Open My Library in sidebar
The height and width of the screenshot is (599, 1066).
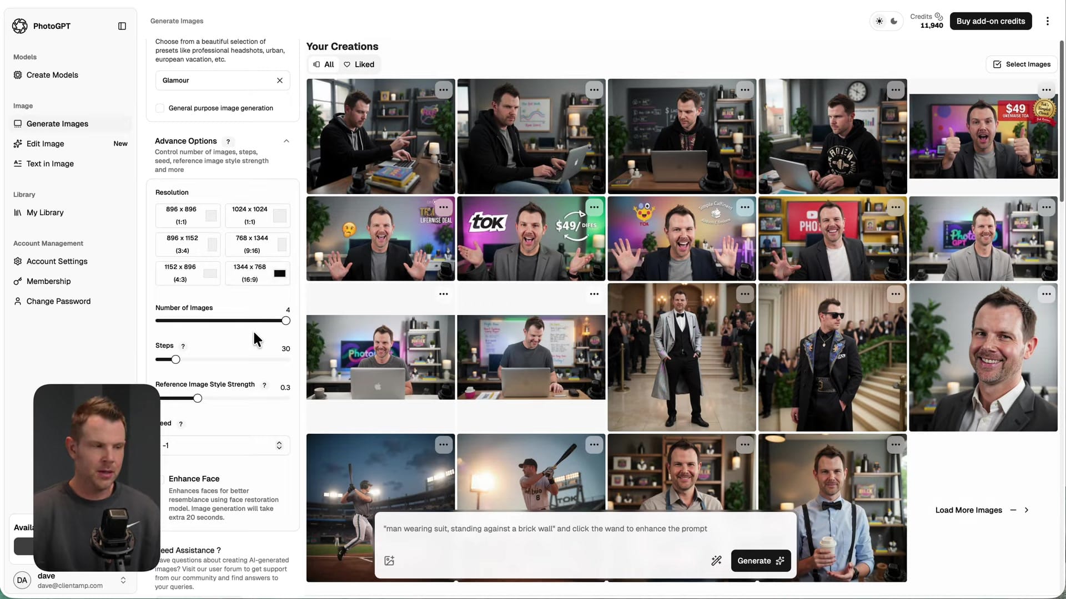tap(71, 212)
